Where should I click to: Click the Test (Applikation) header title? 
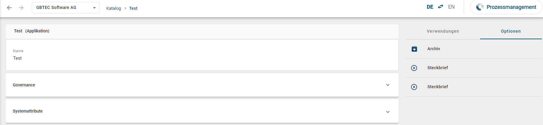[x=32, y=31]
